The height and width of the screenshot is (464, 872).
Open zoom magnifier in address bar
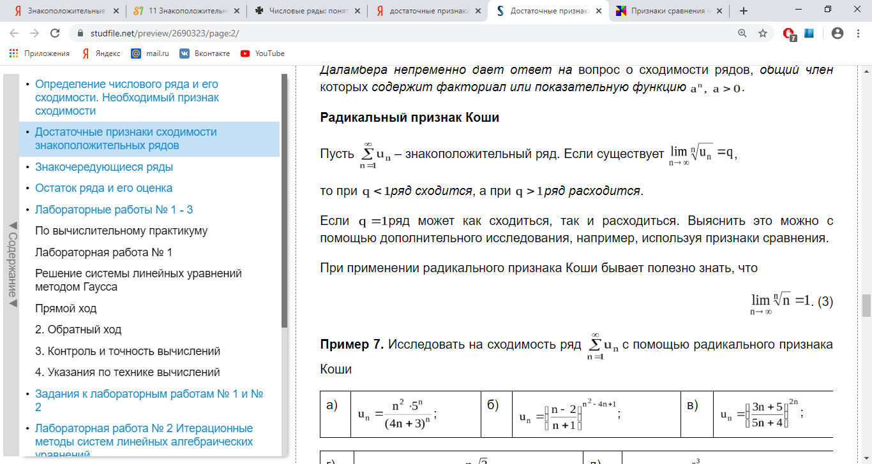coord(742,33)
